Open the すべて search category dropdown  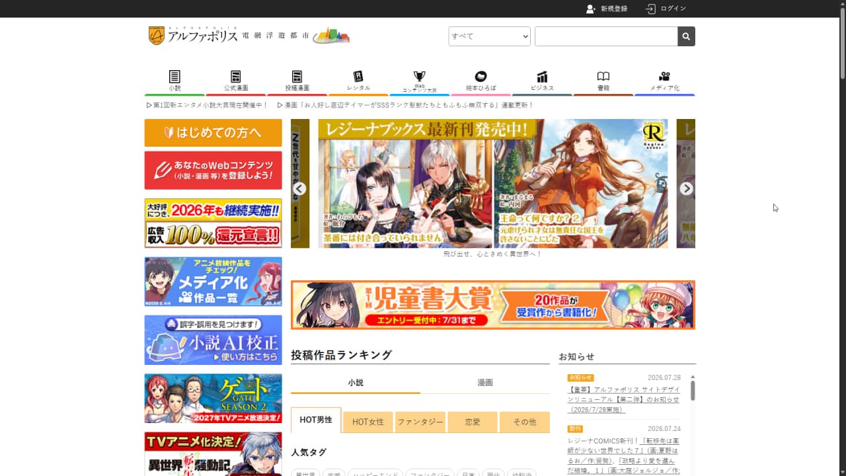(489, 36)
